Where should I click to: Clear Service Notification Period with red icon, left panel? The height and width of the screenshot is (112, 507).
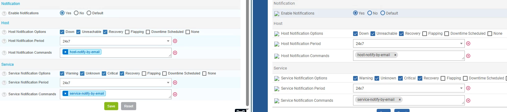pos(175,83)
